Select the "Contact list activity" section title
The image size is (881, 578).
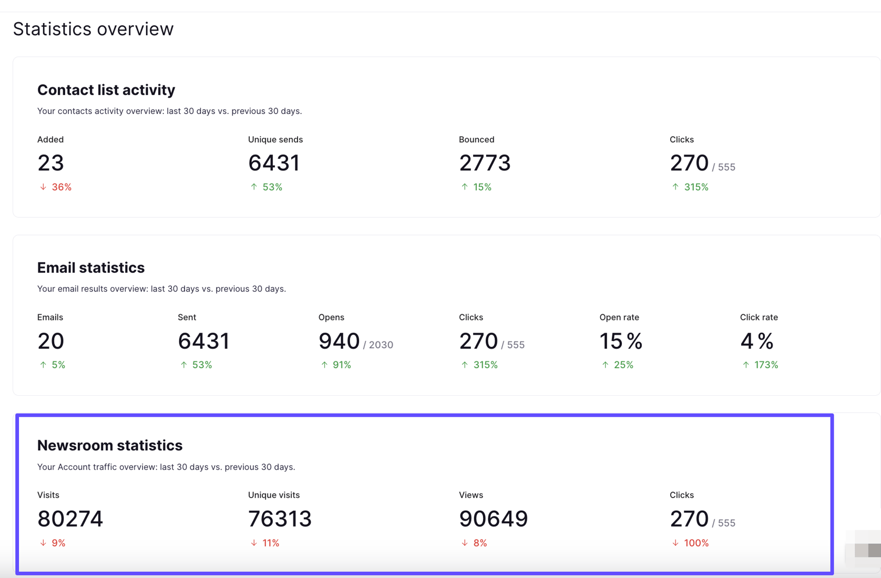(106, 90)
